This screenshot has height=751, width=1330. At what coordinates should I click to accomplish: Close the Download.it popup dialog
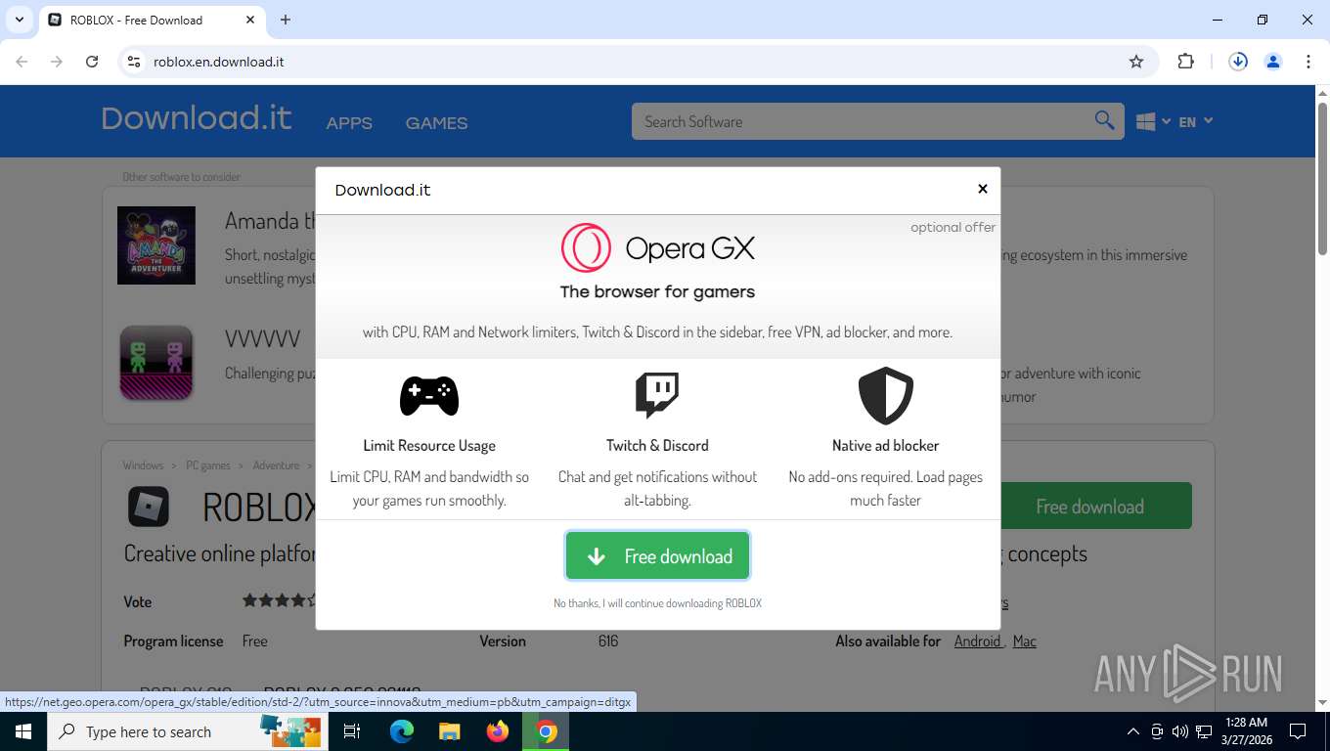[982, 189]
